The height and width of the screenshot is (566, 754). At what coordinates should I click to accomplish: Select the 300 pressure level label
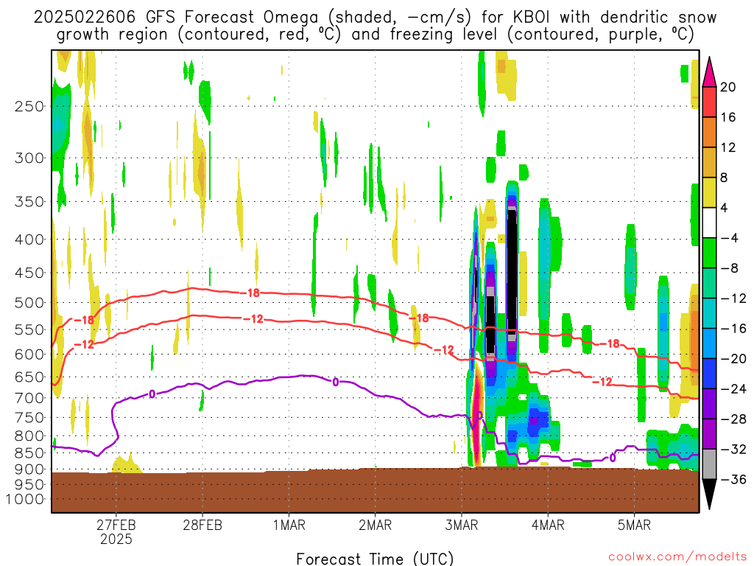coord(29,158)
